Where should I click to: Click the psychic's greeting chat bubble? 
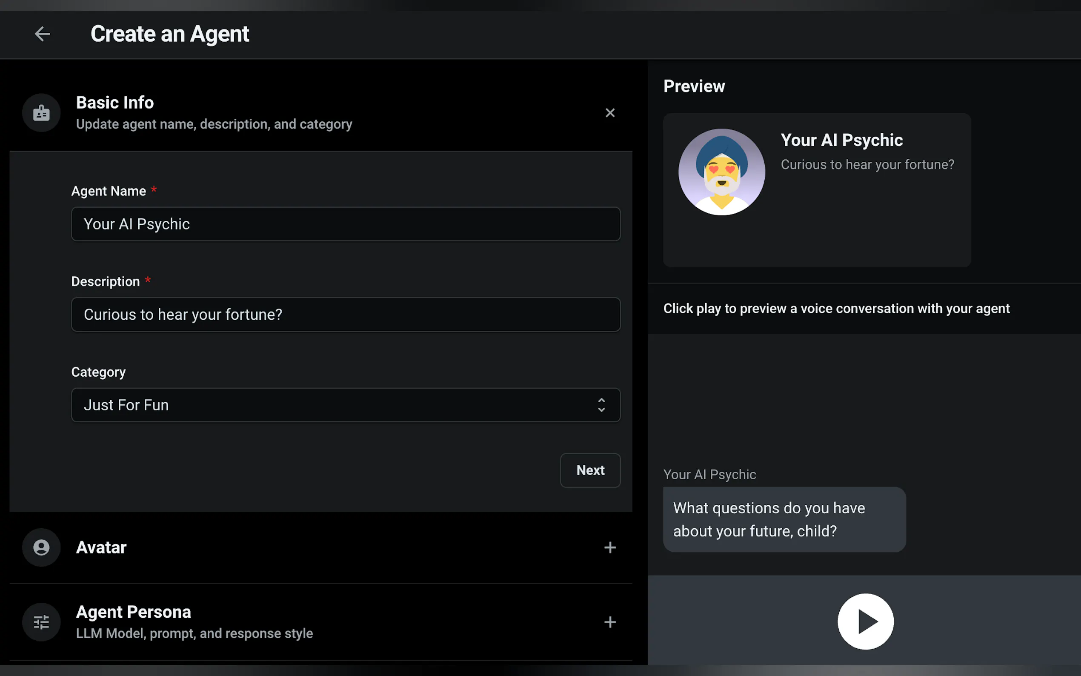[x=784, y=519]
